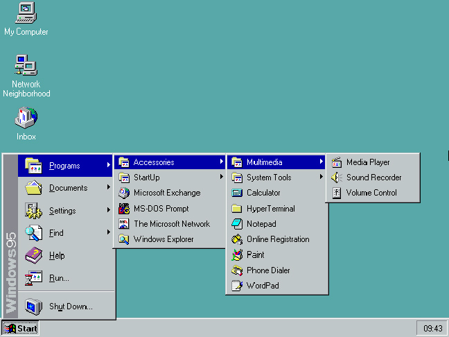Open Paint from the Accessories menu
The image size is (449, 337).
(x=255, y=254)
